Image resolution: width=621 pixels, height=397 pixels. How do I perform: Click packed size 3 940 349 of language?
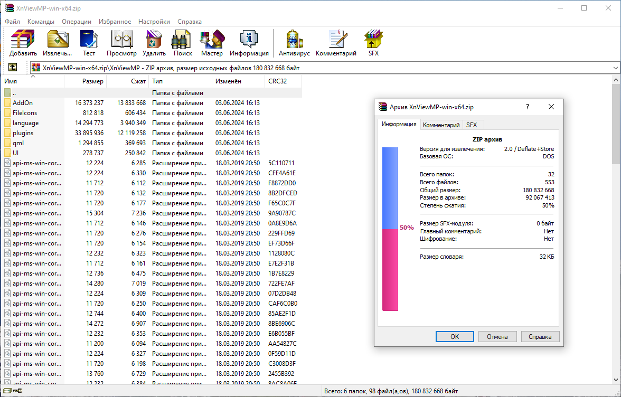[x=133, y=122]
